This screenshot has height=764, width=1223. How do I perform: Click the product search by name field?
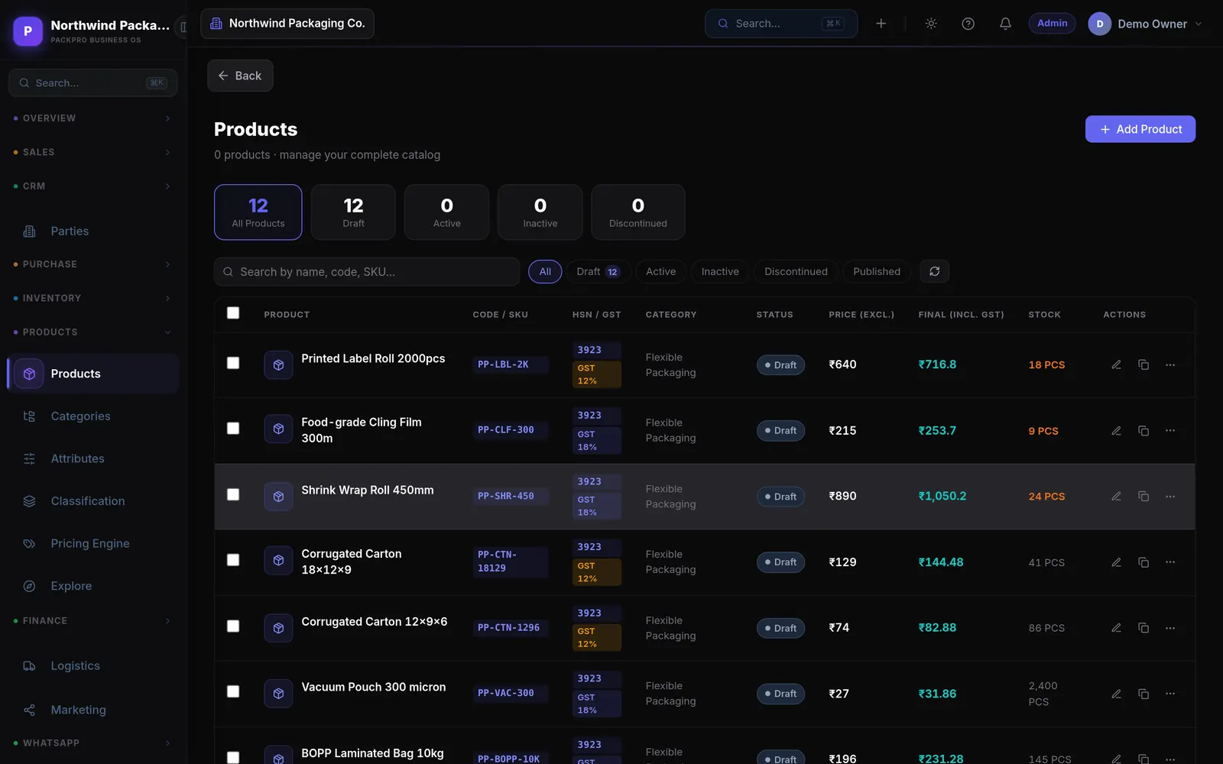tap(367, 271)
